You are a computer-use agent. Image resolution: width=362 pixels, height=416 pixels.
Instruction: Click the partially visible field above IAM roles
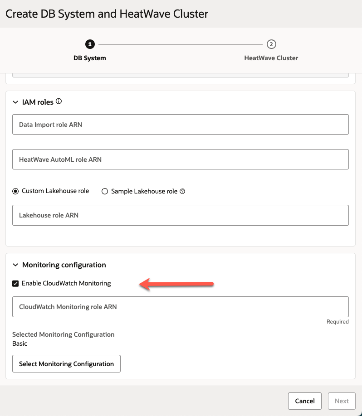pos(180,75)
